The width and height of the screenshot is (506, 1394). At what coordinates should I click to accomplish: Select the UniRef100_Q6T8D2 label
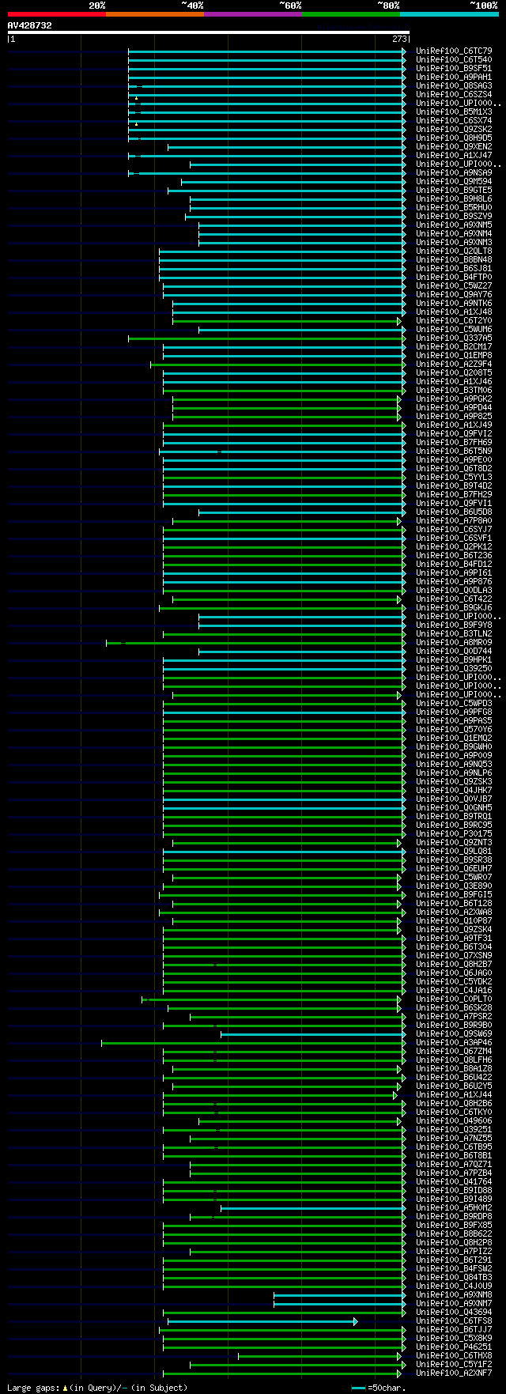(x=454, y=469)
